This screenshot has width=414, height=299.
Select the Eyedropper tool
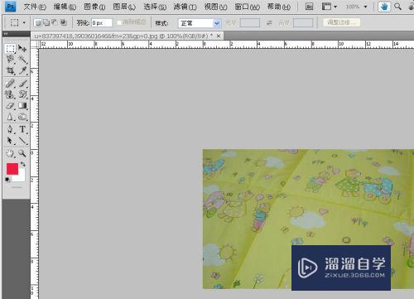[22, 70]
